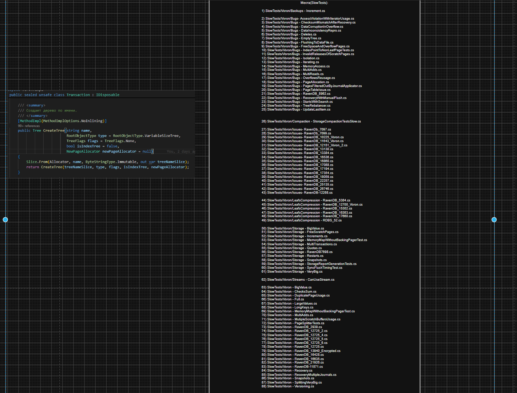The height and width of the screenshot is (393, 517).
Task: Select row 1 'Backups - Increment.cs'
Action: coord(293,11)
